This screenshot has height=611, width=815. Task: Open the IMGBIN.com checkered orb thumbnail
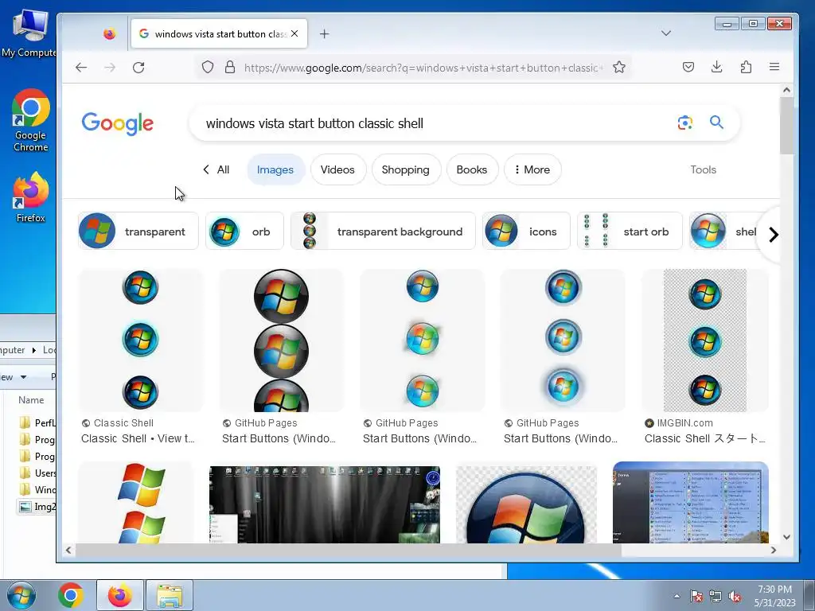point(705,340)
